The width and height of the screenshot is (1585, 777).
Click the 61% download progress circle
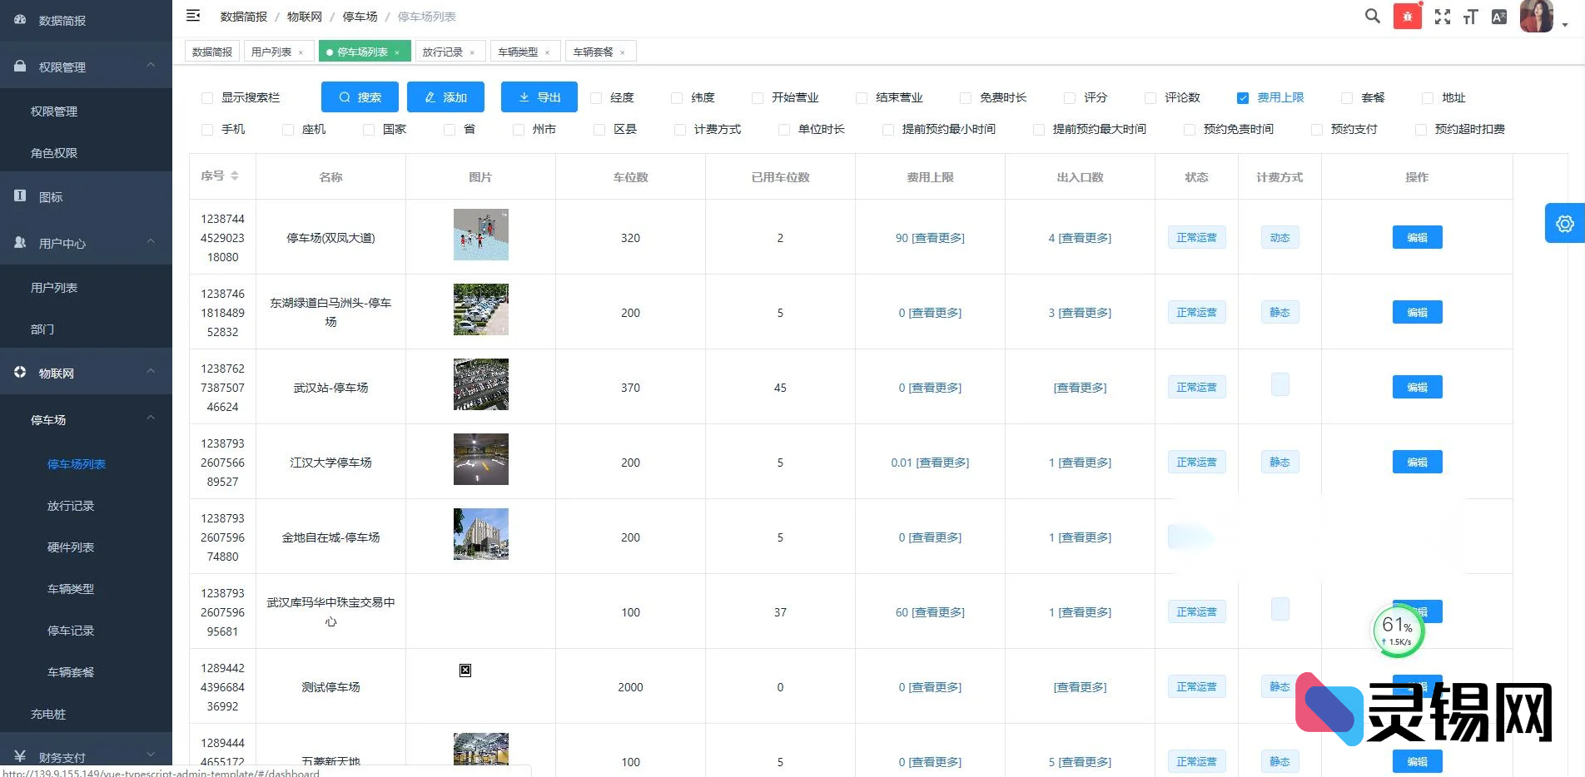[x=1397, y=630]
